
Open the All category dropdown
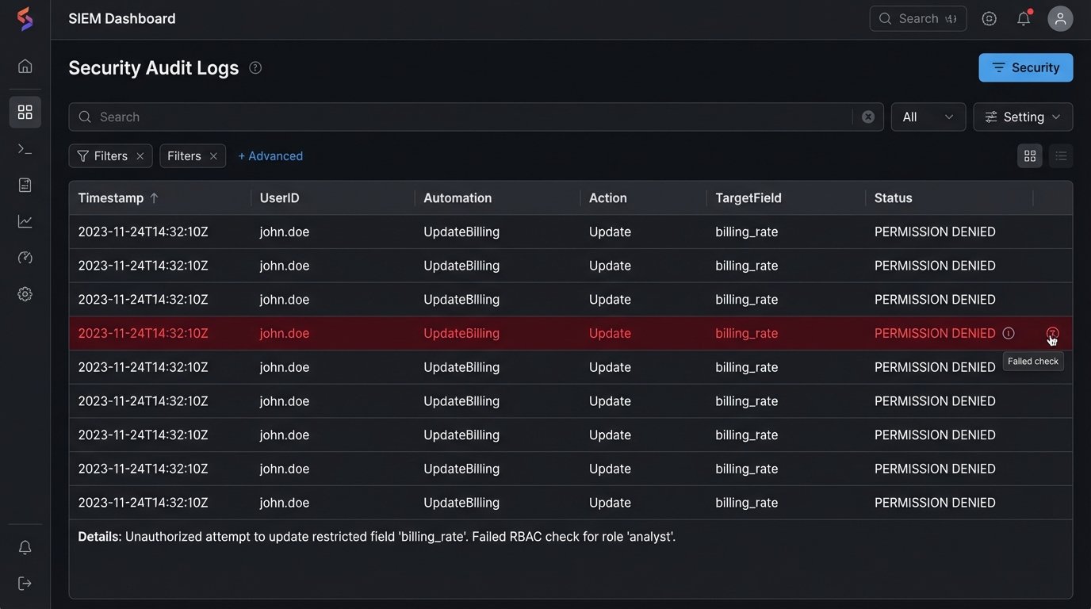[928, 117]
